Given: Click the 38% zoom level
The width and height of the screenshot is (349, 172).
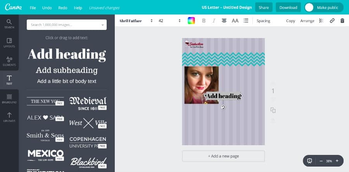Looking at the screenshot, I should (x=329, y=161).
